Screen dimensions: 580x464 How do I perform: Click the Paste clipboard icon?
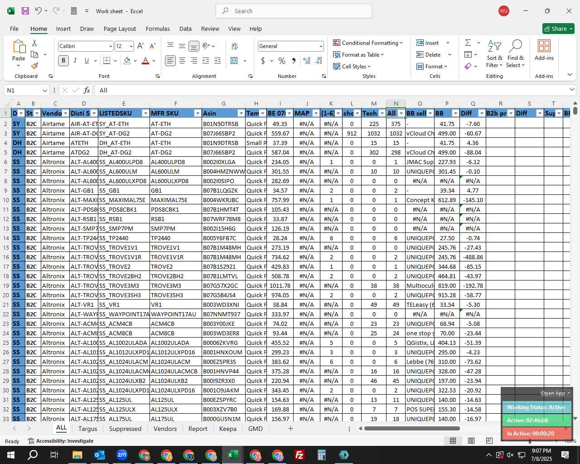coord(19,47)
